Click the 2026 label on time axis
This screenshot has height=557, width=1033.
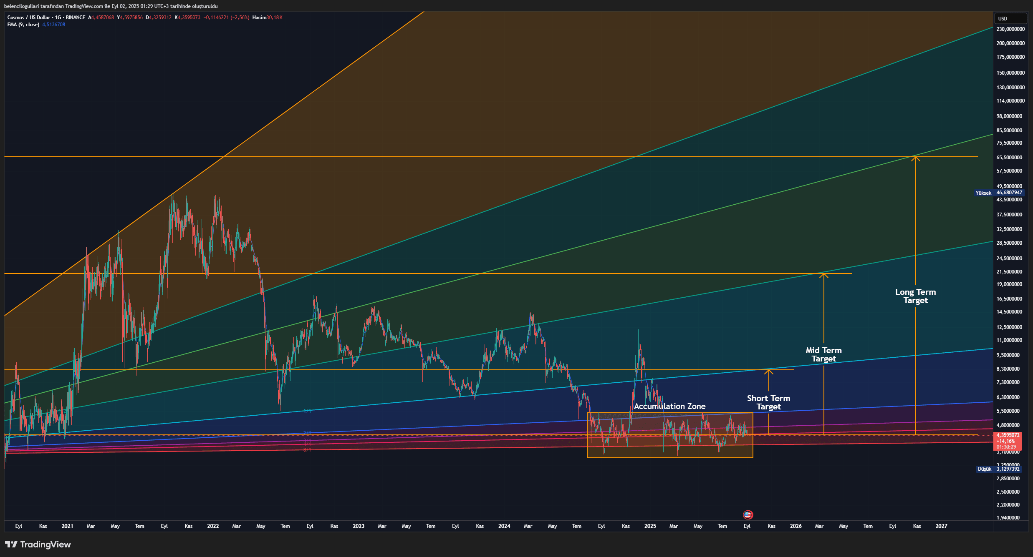click(796, 526)
